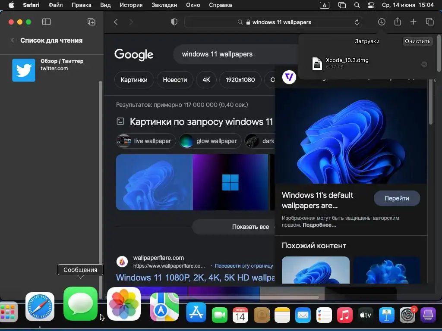Open the Файл menu
The height and width of the screenshot is (331, 442).
click(56, 5)
